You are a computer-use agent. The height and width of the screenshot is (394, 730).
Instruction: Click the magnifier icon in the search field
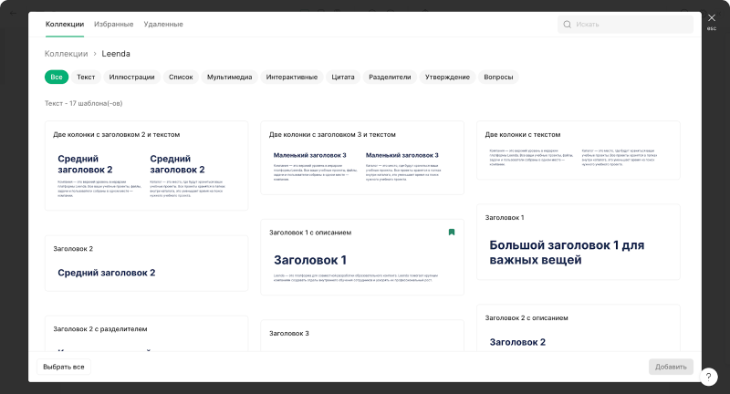point(567,25)
